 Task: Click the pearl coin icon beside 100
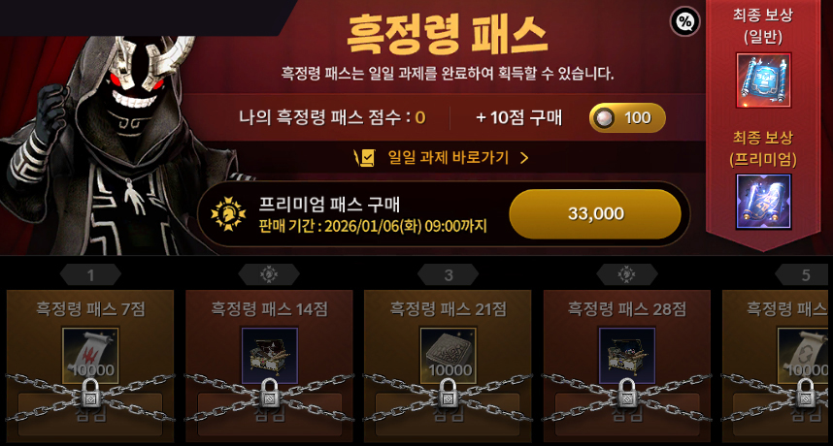coord(604,117)
